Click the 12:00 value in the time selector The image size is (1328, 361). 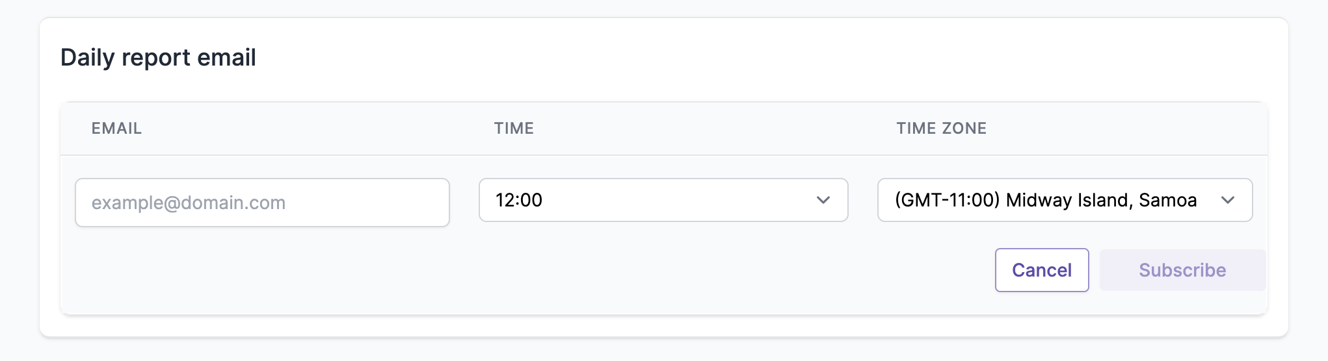pyautogui.click(x=519, y=200)
